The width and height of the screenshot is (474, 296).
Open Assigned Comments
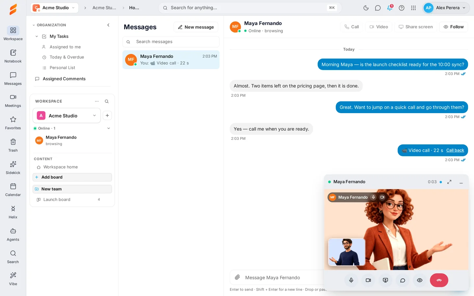tap(64, 79)
